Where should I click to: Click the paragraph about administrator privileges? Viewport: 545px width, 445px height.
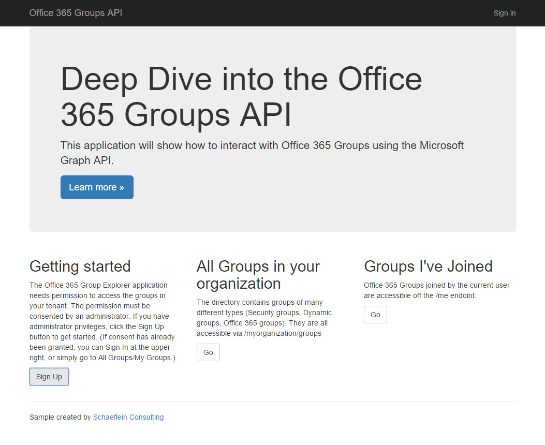pyautogui.click(x=102, y=321)
